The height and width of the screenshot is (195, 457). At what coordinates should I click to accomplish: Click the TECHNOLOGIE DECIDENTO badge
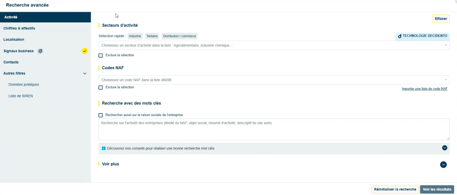point(423,36)
